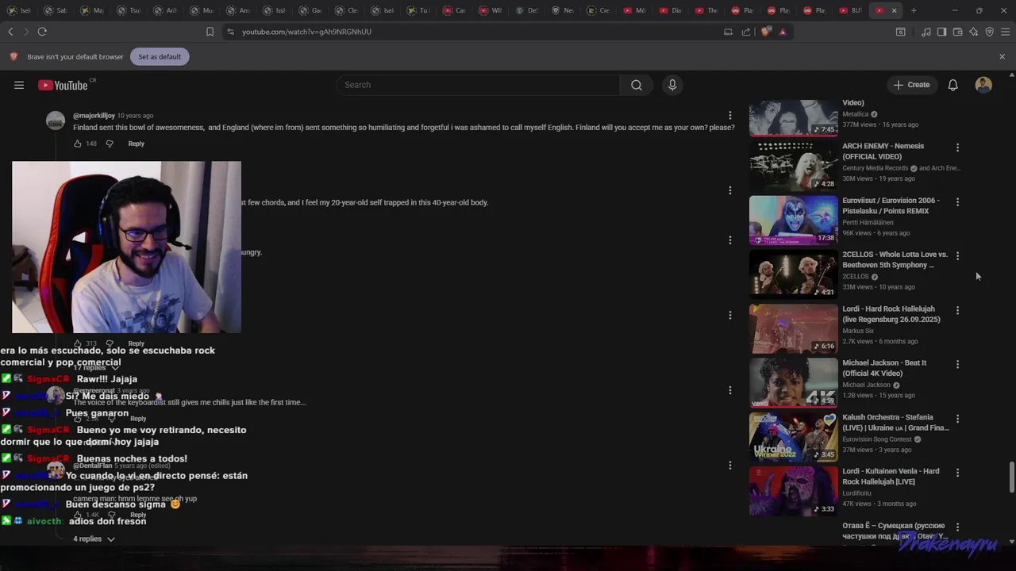Reply to the @majorkilljoy comment

pyautogui.click(x=137, y=144)
